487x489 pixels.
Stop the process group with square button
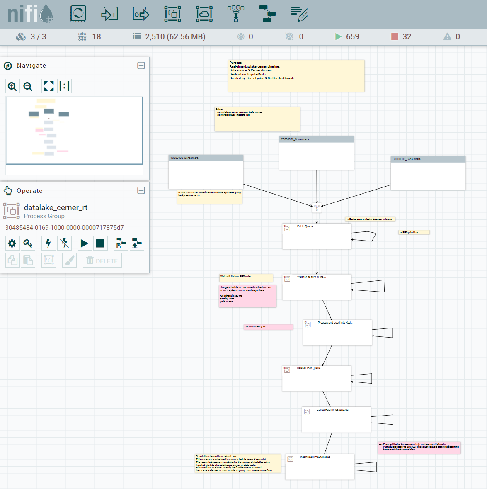(100, 243)
